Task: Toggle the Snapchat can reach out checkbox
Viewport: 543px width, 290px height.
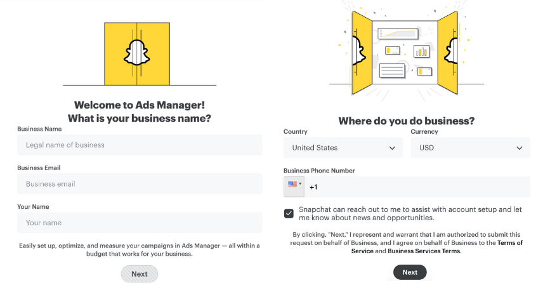Action: tap(289, 213)
